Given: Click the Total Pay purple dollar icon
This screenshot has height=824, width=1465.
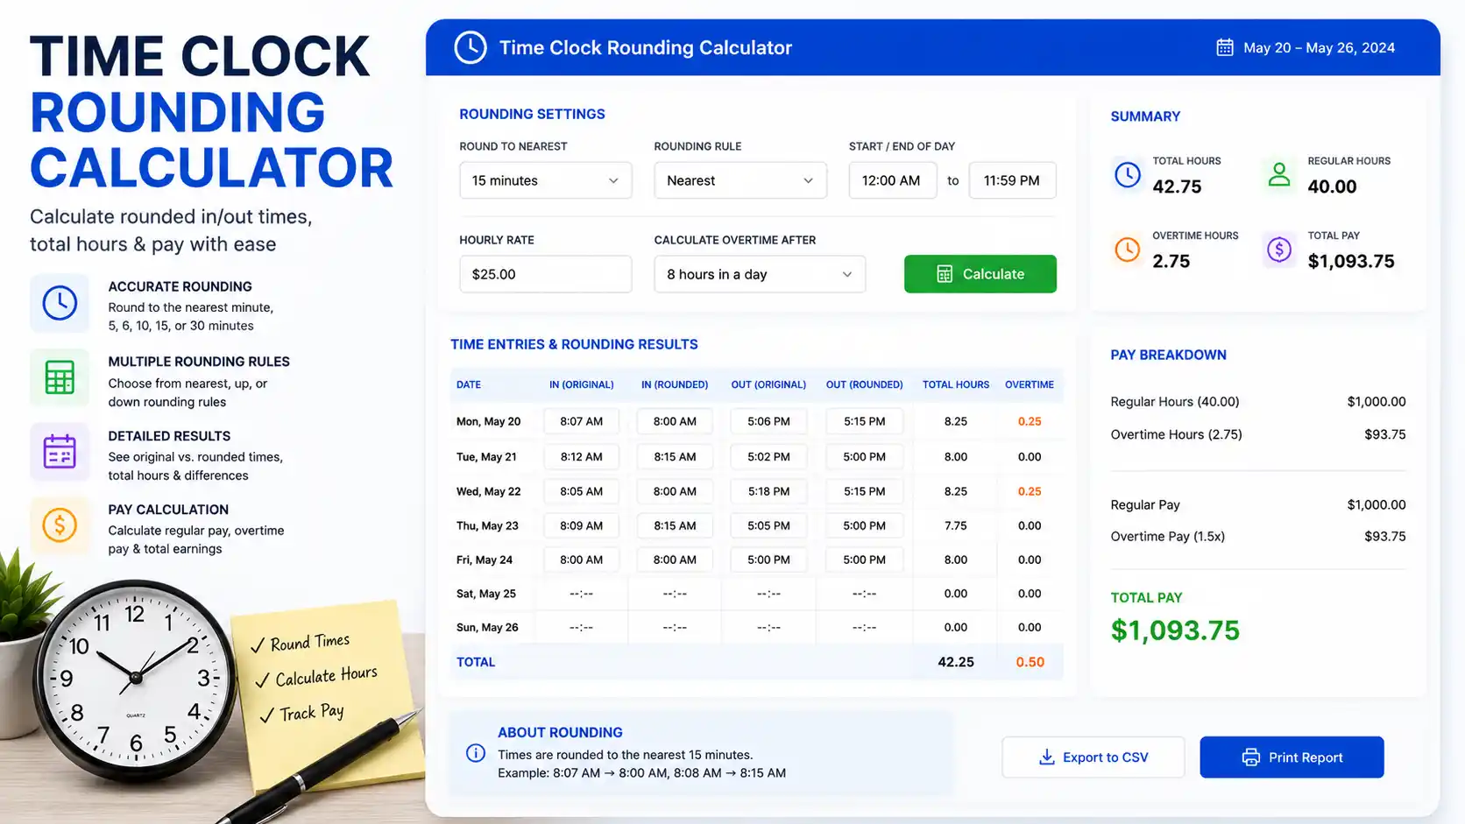Looking at the screenshot, I should point(1279,250).
